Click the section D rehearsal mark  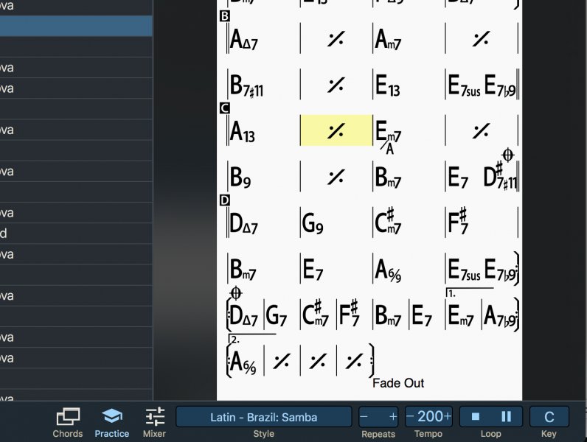[225, 200]
